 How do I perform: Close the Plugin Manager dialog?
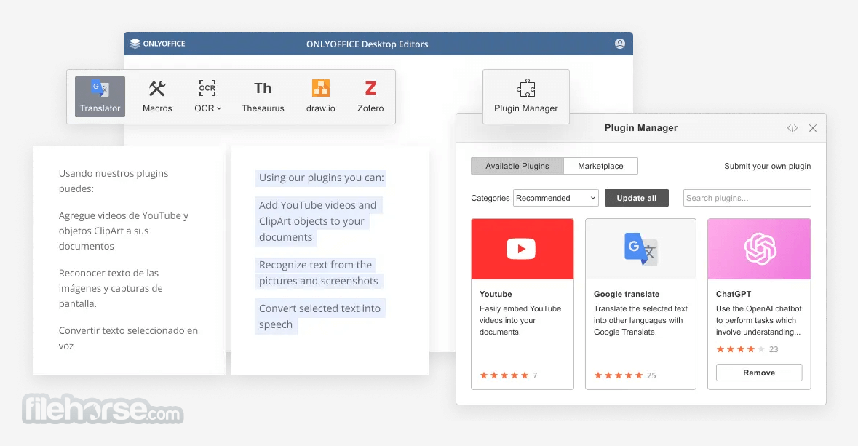813,128
